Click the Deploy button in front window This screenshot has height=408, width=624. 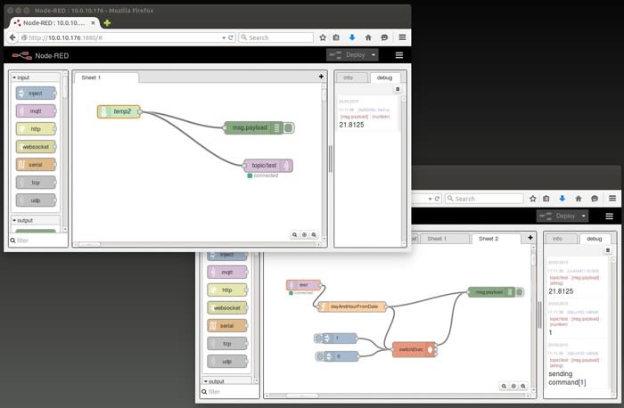point(348,55)
